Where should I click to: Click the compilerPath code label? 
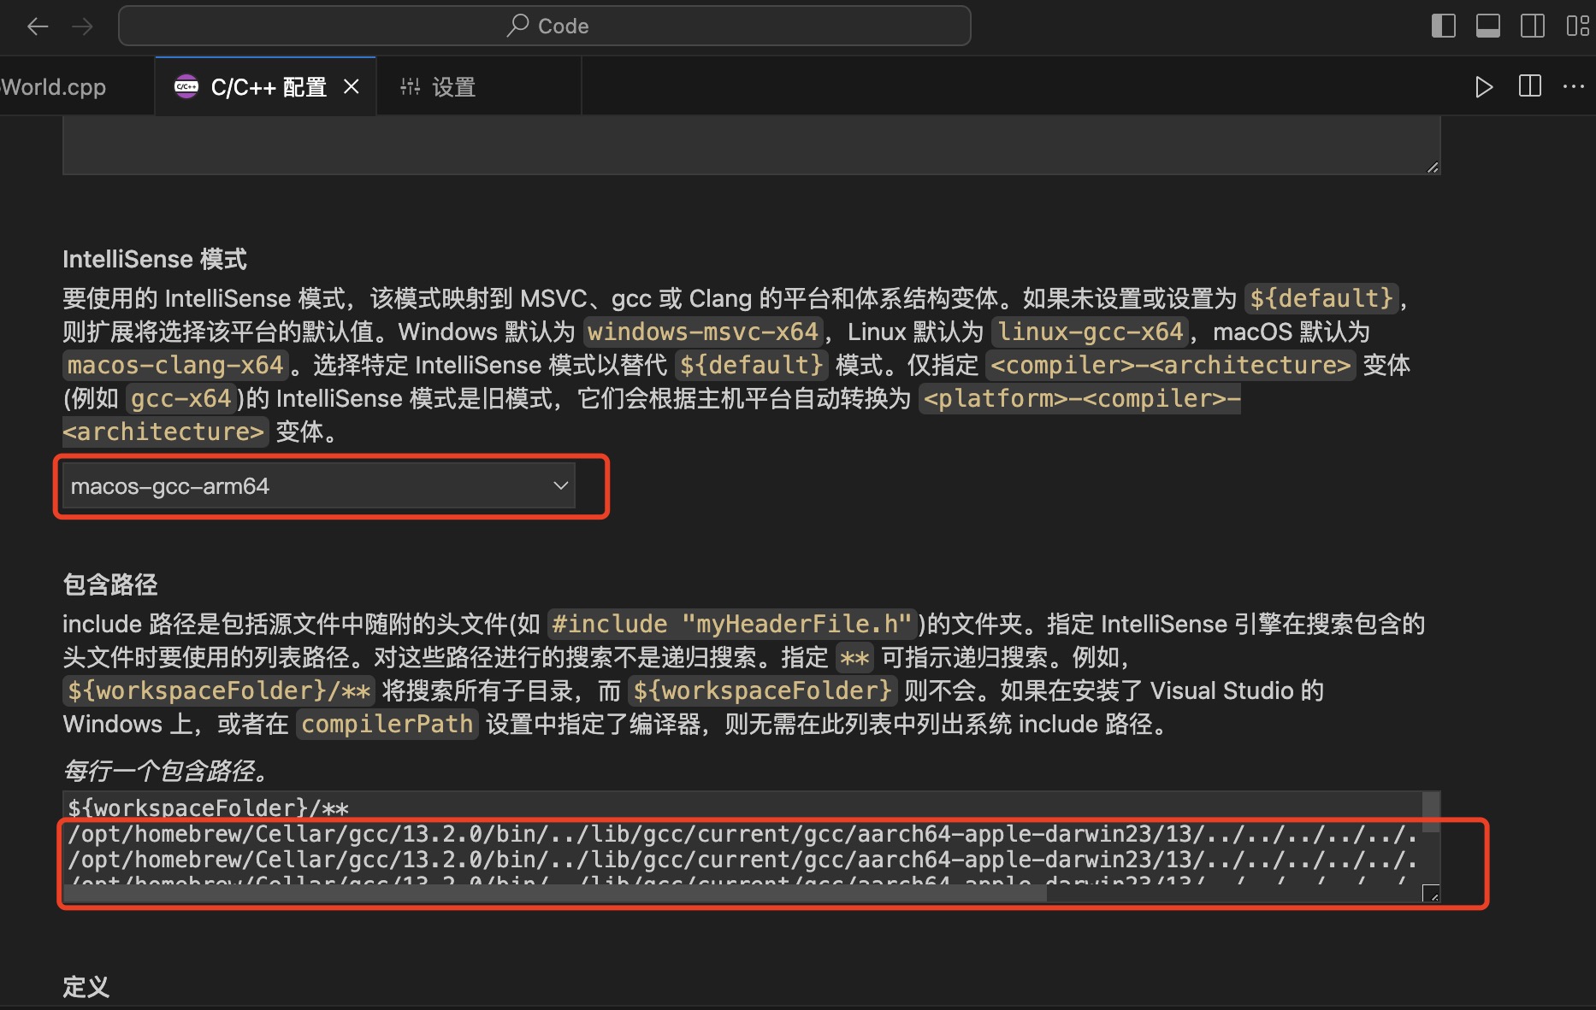point(387,725)
